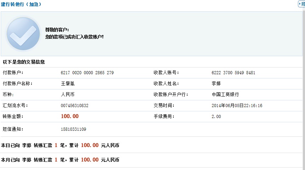Click payee name 李婷 in the details table
Viewport: 305px width, 170px height.
click(216, 83)
